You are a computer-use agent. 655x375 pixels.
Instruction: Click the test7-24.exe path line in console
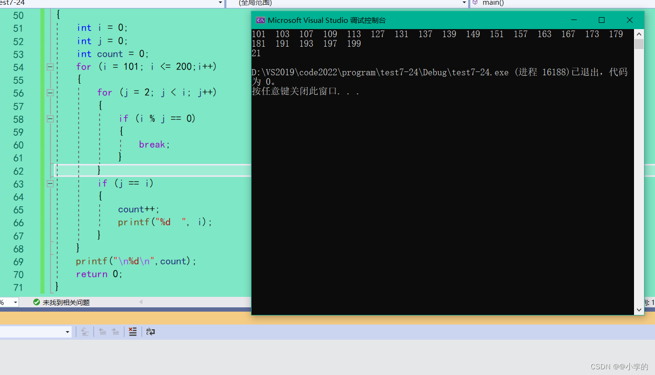(440, 72)
